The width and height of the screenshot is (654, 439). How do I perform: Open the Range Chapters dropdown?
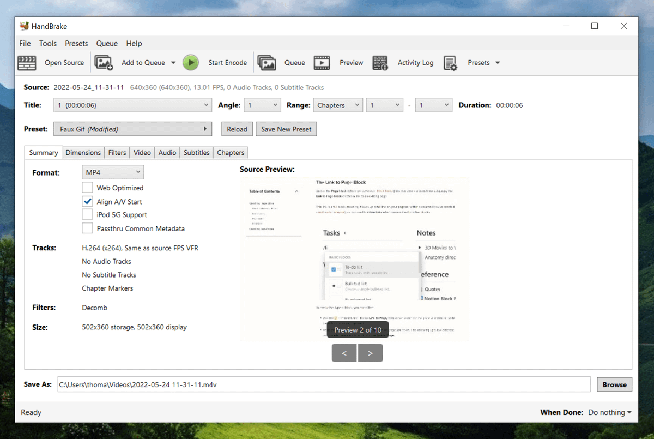pos(338,105)
